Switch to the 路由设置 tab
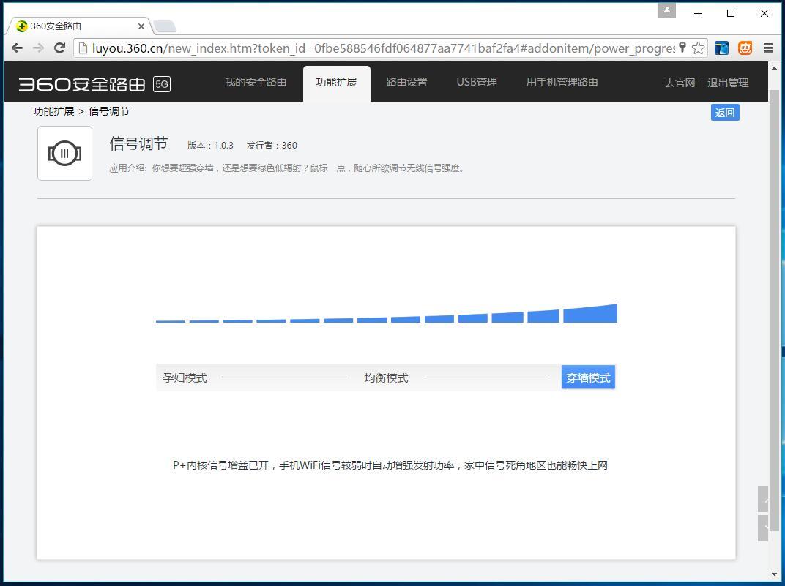This screenshot has height=586, width=785. tap(406, 82)
